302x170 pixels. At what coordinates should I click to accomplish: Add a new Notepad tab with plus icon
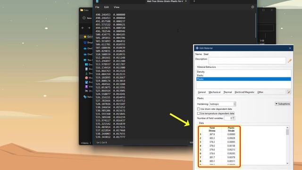pyautogui.click(x=194, y=1)
